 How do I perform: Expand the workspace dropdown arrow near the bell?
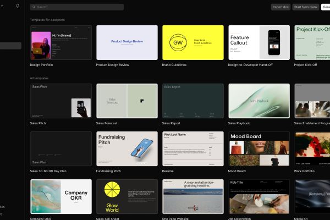[x=2, y=6]
